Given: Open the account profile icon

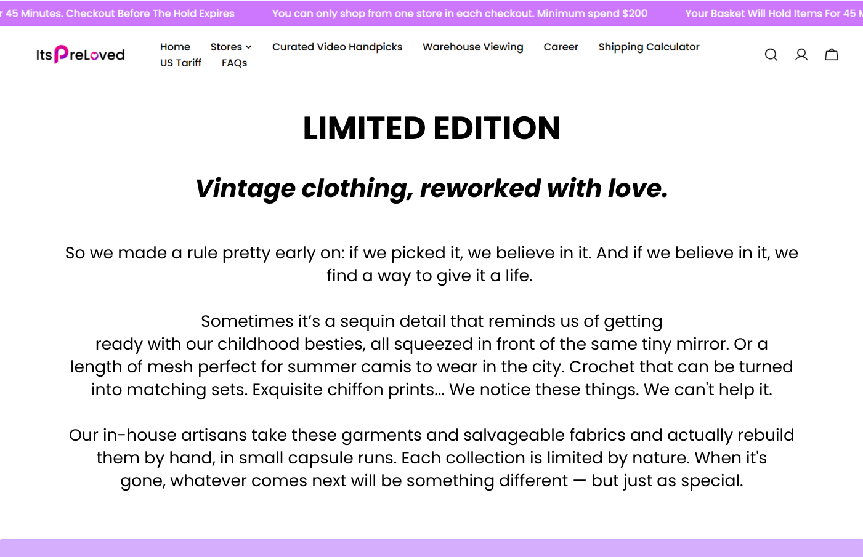Looking at the screenshot, I should pyautogui.click(x=801, y=55).
